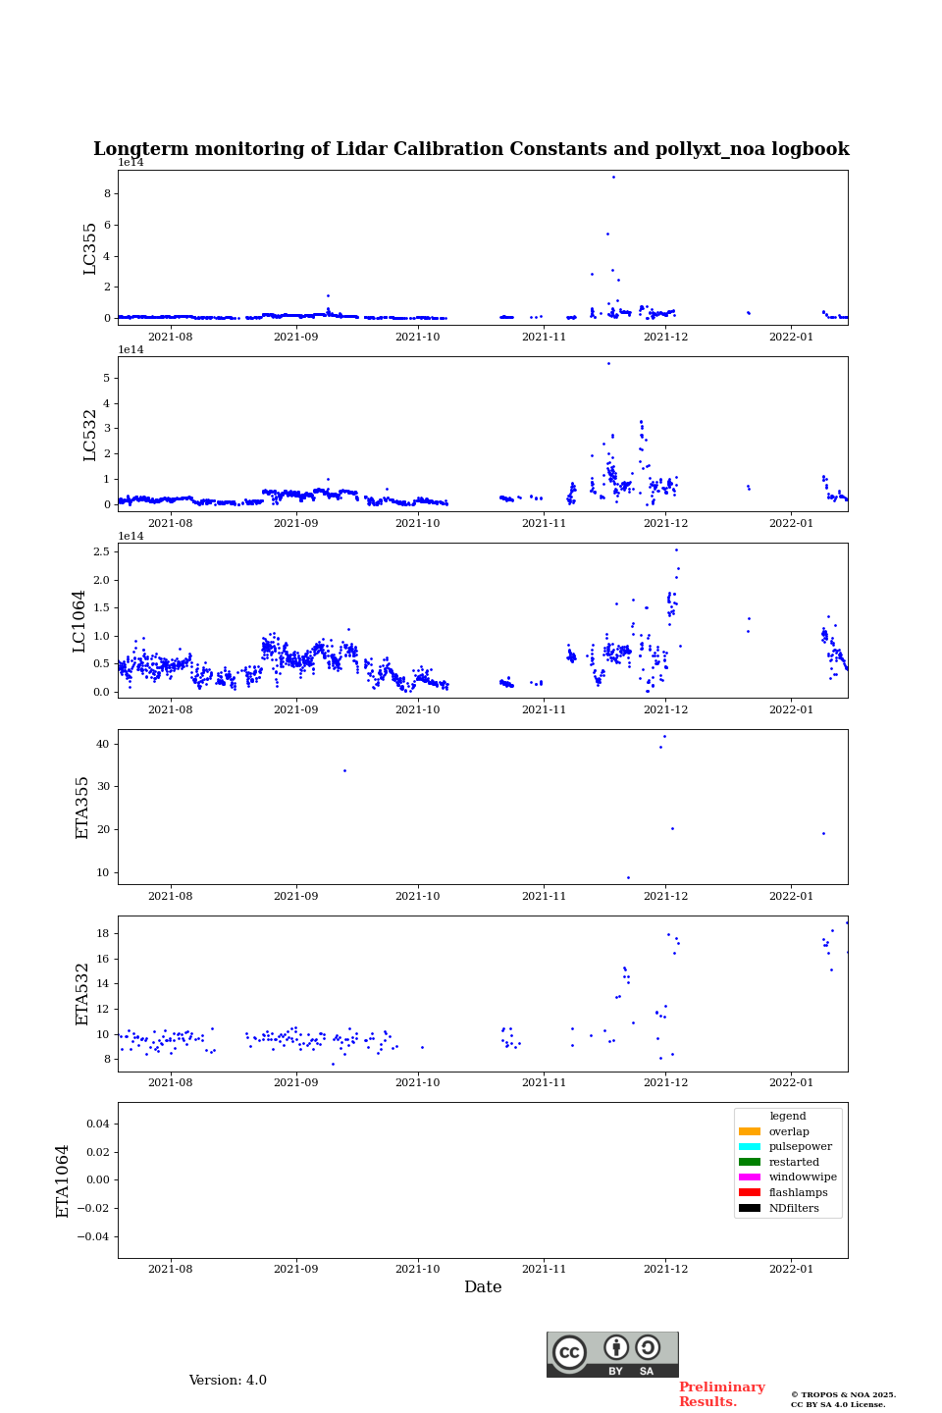Click the Creative Commons CC logo
Screen dimensions: 942x1413
click(569, 1352)
